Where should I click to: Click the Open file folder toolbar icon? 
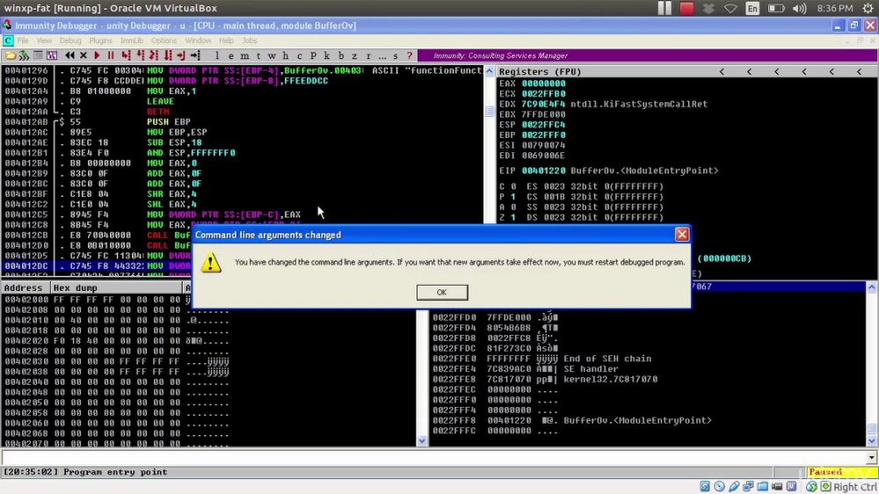10,55
